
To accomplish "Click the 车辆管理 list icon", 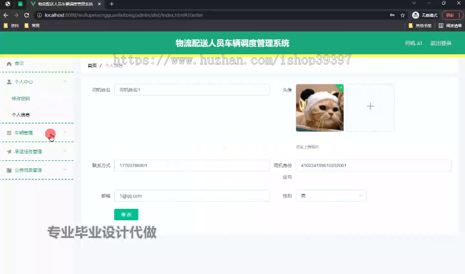I will [9, 133].
